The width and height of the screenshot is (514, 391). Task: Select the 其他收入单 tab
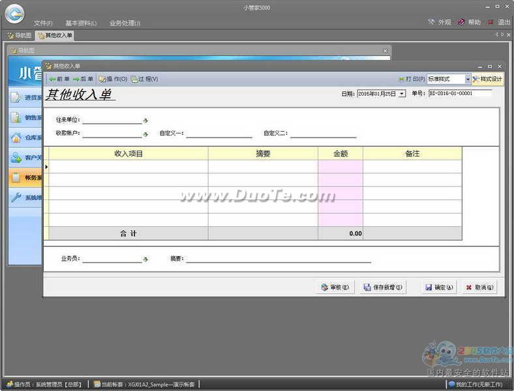[x=55, y=35]
